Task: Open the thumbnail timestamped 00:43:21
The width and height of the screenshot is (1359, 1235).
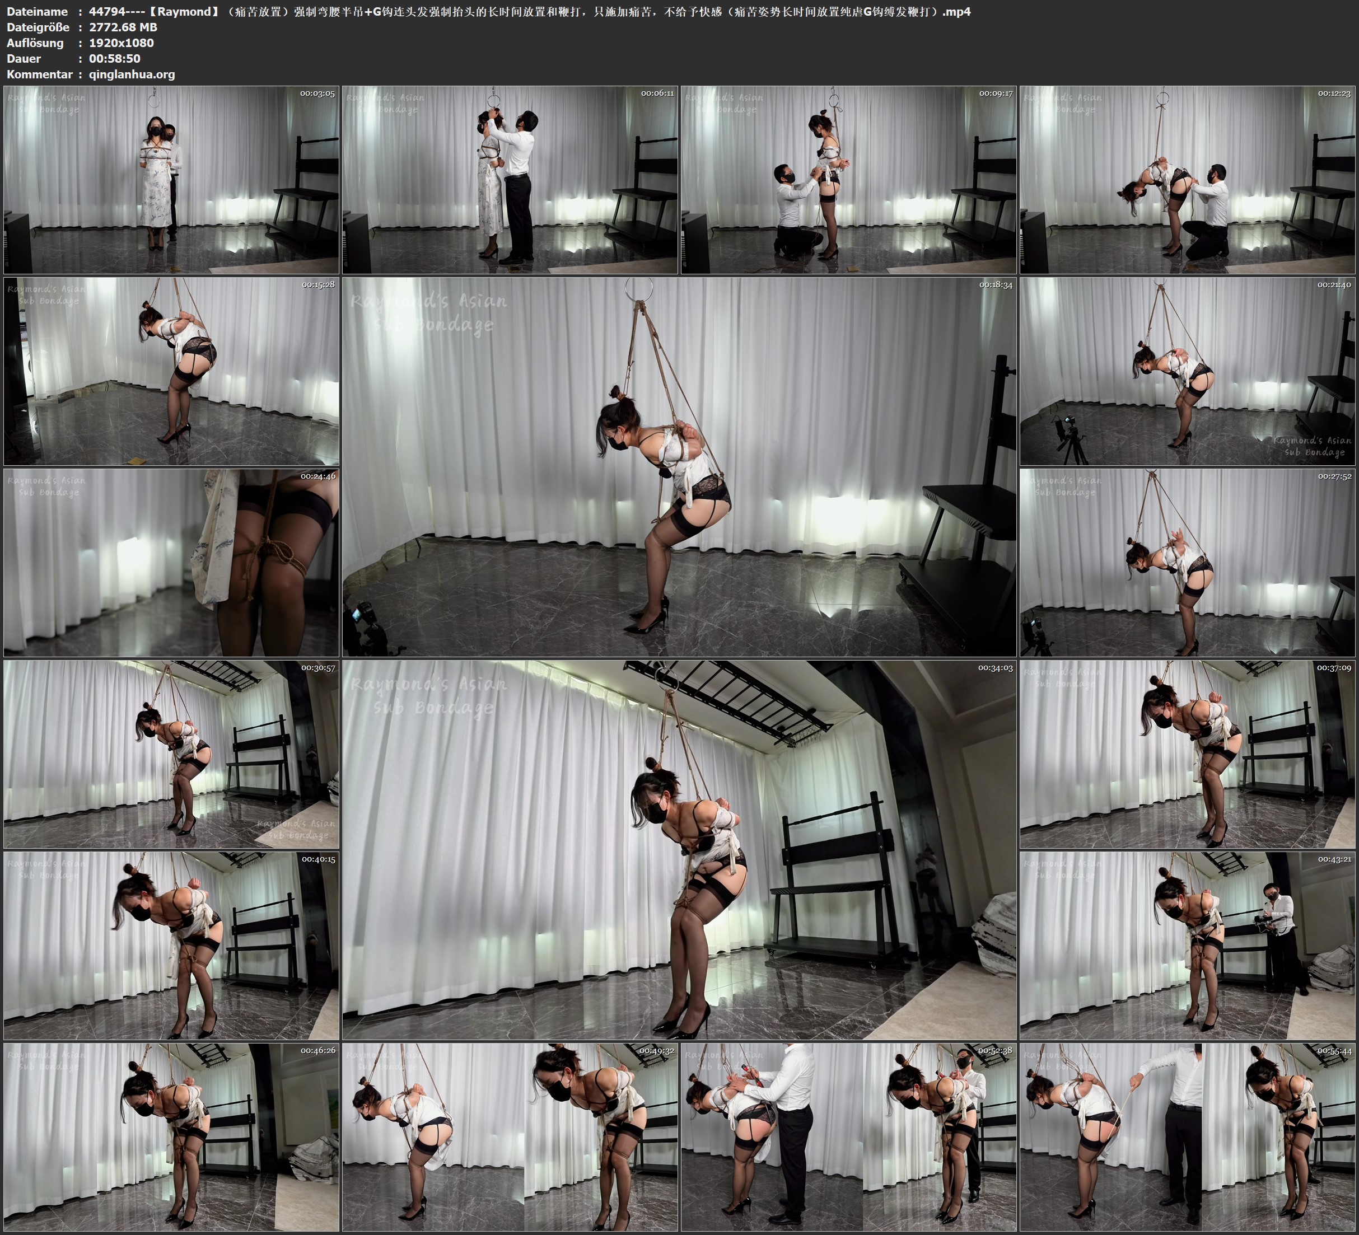Action: click(x=1187, y=945)
